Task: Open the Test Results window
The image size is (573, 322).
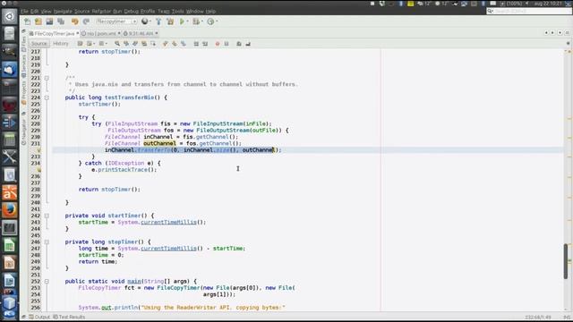Action: pyautogui.click(x=69, y=317)
